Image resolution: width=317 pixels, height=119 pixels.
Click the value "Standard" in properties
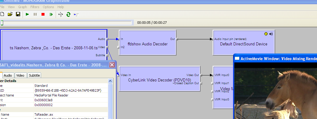click(x=41, y=86)
